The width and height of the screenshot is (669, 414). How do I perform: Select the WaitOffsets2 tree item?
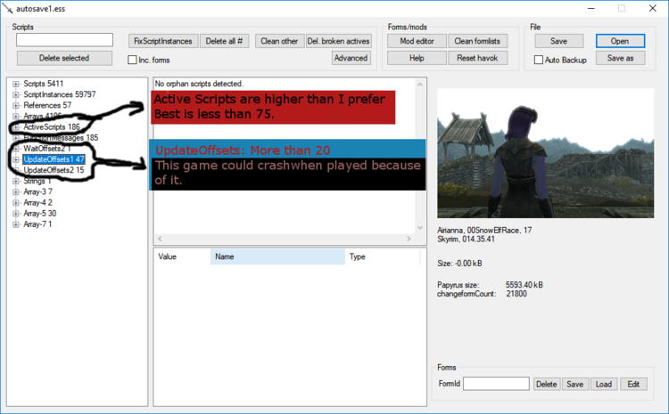[47, 148]
